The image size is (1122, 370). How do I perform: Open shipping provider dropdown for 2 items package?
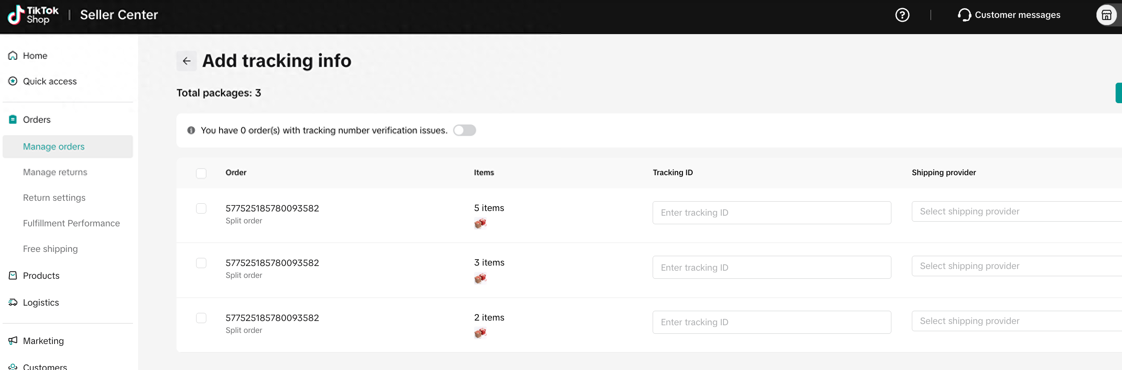click(1017, 321)
